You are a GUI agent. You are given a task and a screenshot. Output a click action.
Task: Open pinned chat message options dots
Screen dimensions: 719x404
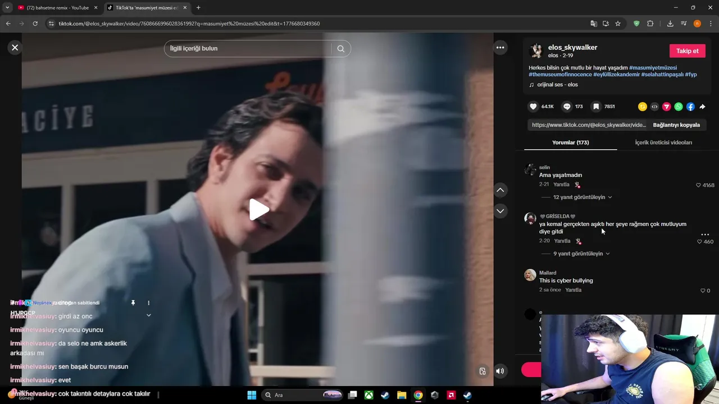[x=148, y=303]
